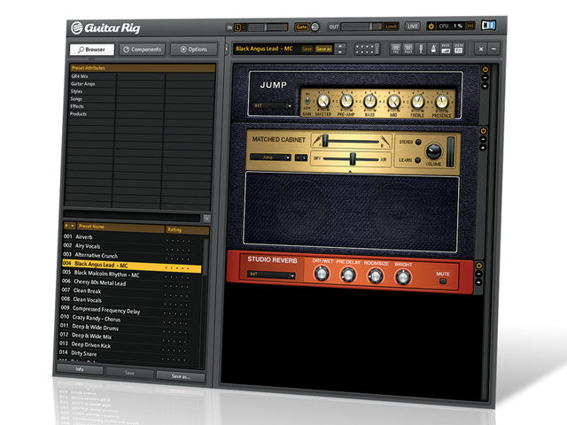567x425 pixels.
Task: Select next preset with down arrow
Action: [340, 52]
